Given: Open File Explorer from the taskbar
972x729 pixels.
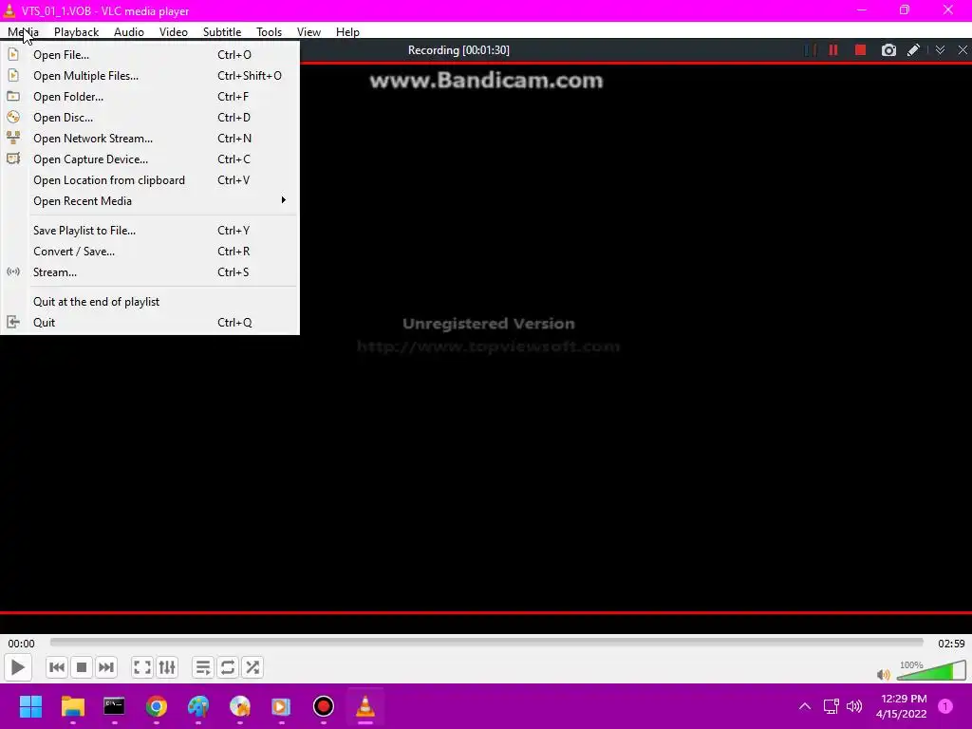Looking at the screenshot, I should click(x=72, y=706).
